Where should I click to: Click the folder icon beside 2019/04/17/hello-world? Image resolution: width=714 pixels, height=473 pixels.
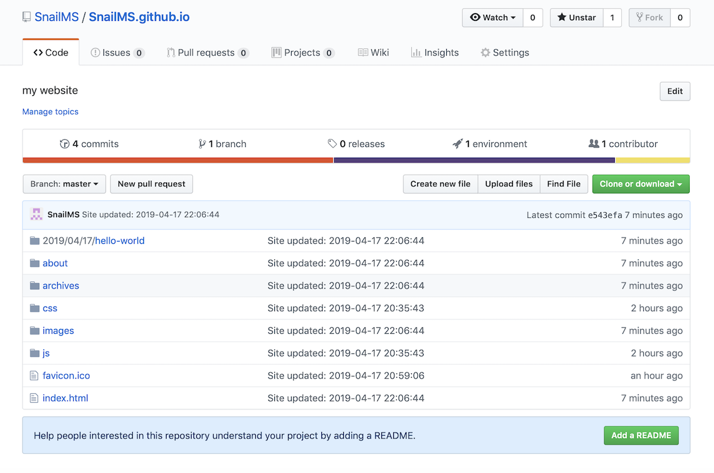point(35,240)
